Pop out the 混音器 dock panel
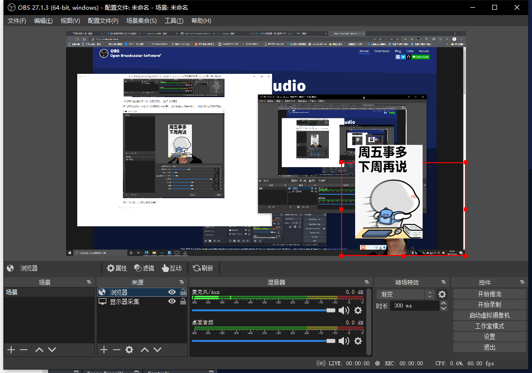Image resolution: width=532 pixels, height=373 pixels. (367, 282)
